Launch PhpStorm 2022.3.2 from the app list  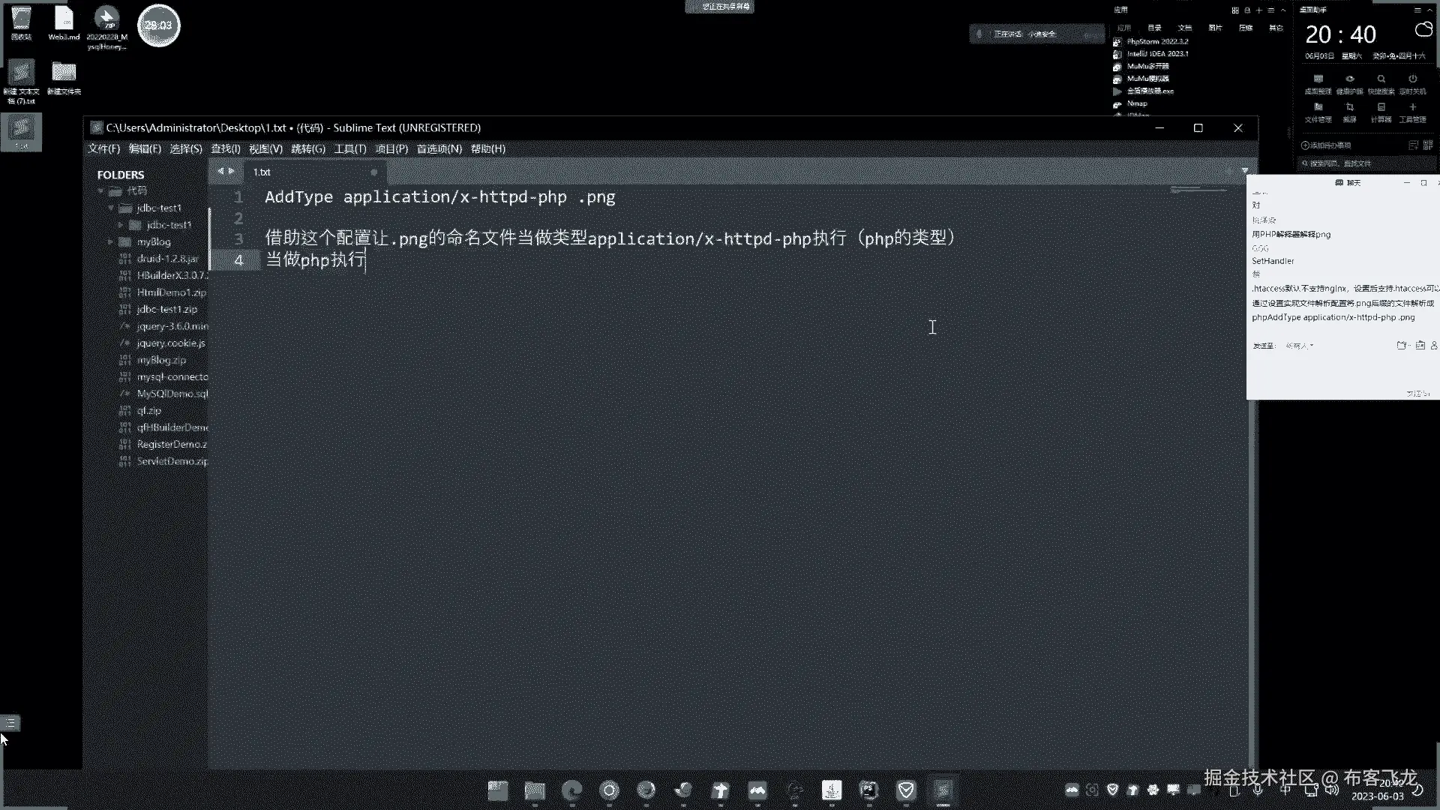[x=1157, y=41]
